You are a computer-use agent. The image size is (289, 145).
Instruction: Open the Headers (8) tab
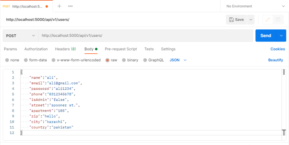tap(65, 49)
